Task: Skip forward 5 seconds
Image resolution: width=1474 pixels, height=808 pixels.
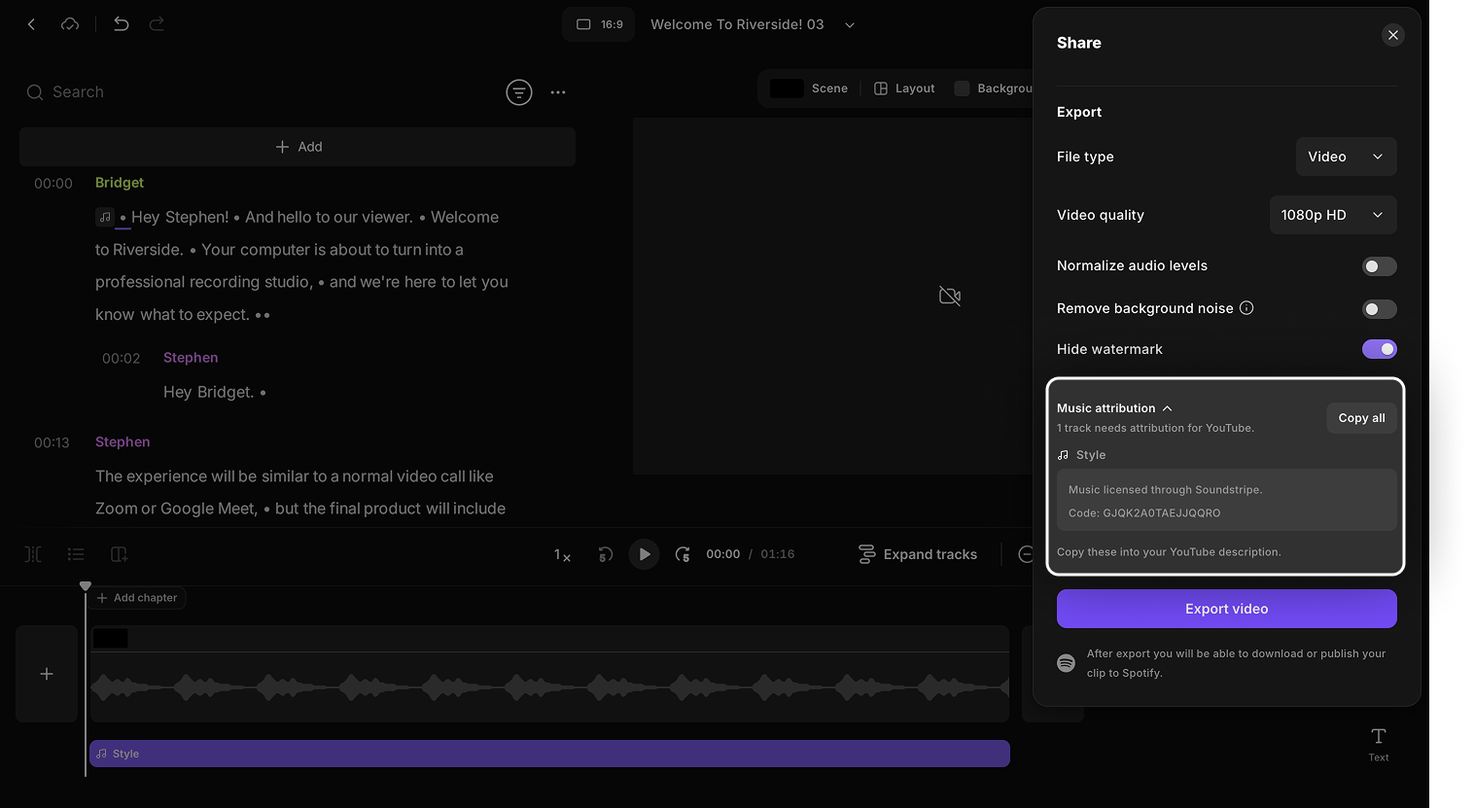Action: pos(683,554)
